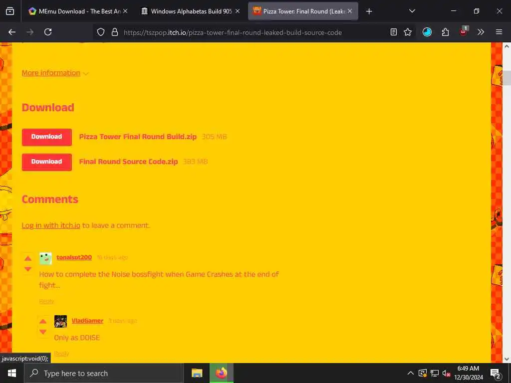List all tabs dropdown arrow
Viewport: 511px width, 383px height.
[x=412, y=11]
